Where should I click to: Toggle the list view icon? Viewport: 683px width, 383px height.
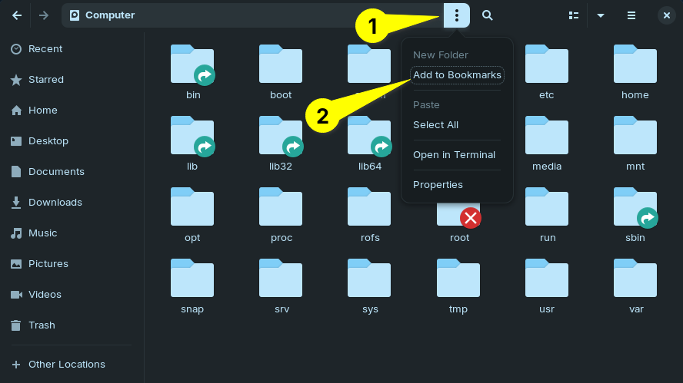(573, 15)
